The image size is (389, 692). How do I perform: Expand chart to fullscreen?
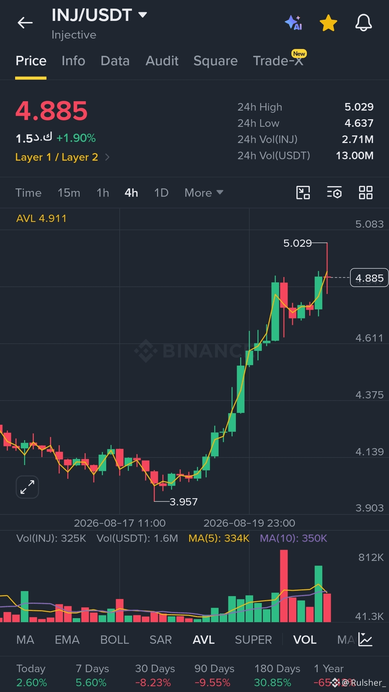pos(27,487)
